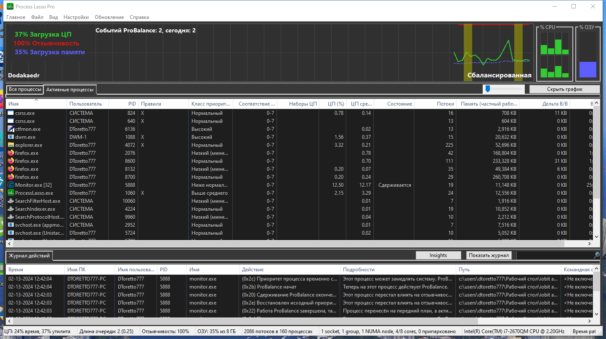
Task: Open the Insights button
Action: coord(438,255)
